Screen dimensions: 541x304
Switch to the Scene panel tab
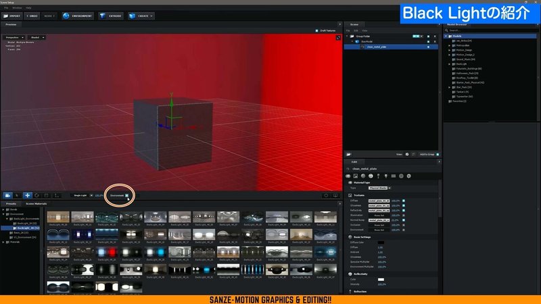coord(354,24)
